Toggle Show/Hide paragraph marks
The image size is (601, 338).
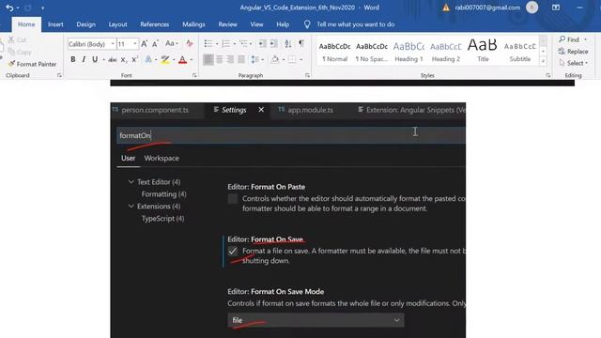301,43
